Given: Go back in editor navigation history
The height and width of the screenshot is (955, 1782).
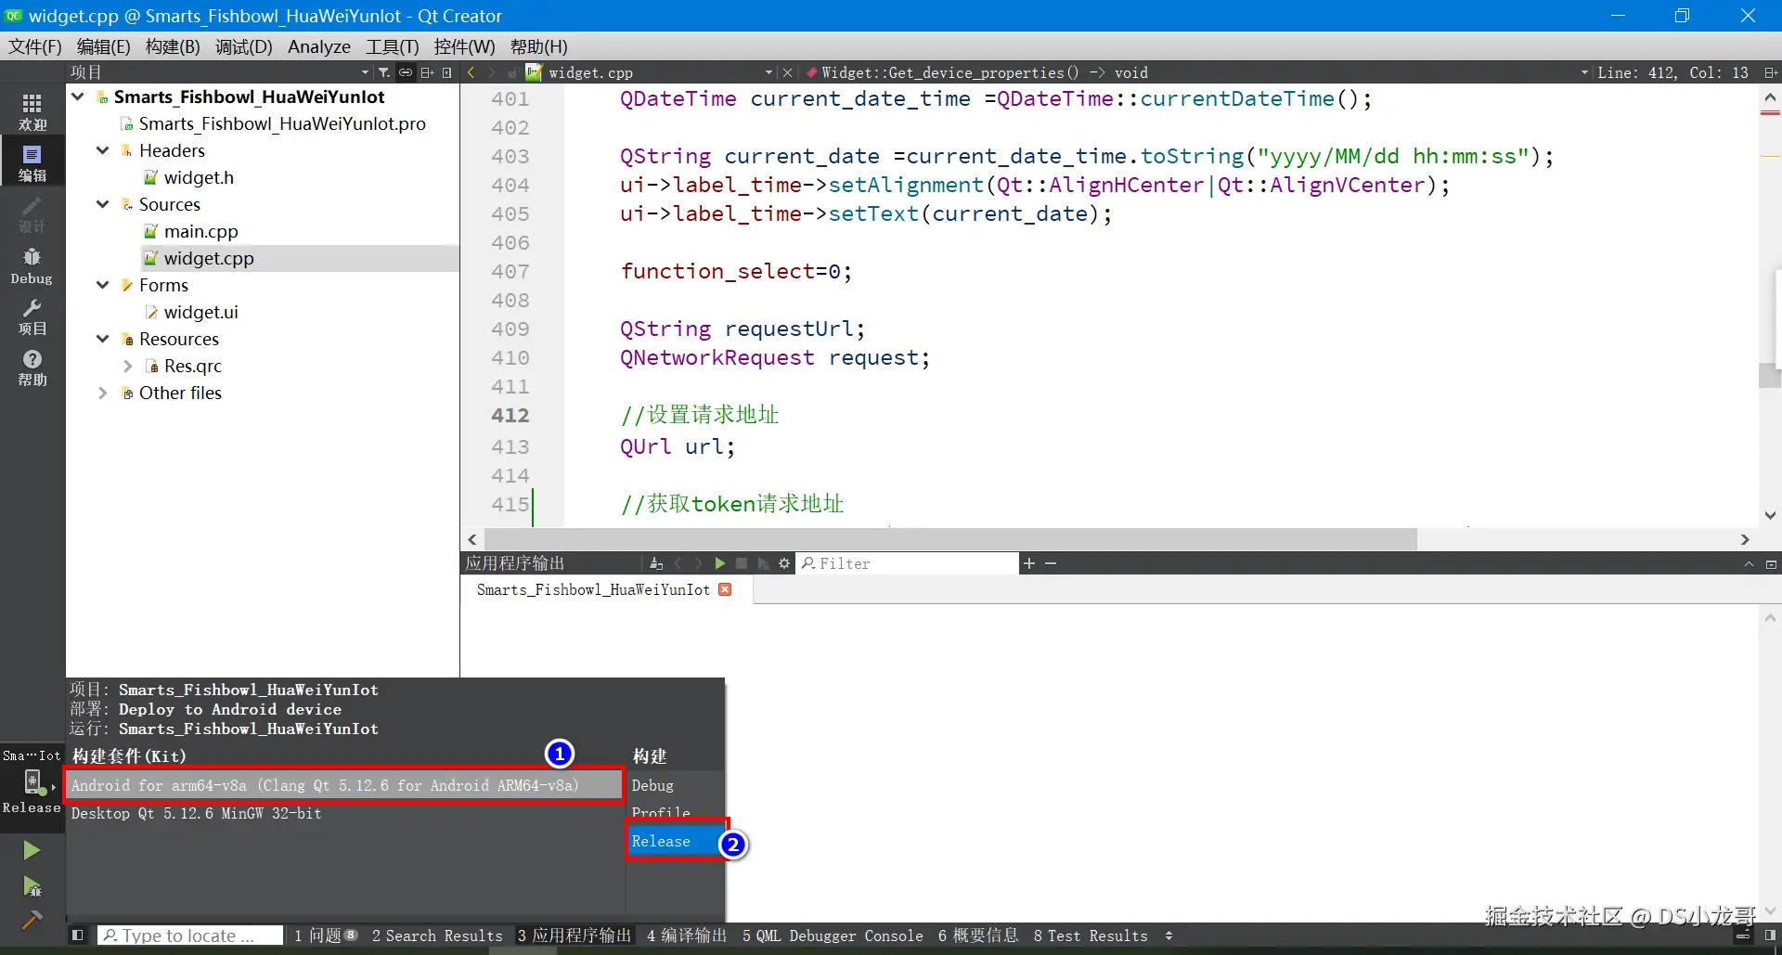Looking at the screenshot, I should tap(471, 72).
